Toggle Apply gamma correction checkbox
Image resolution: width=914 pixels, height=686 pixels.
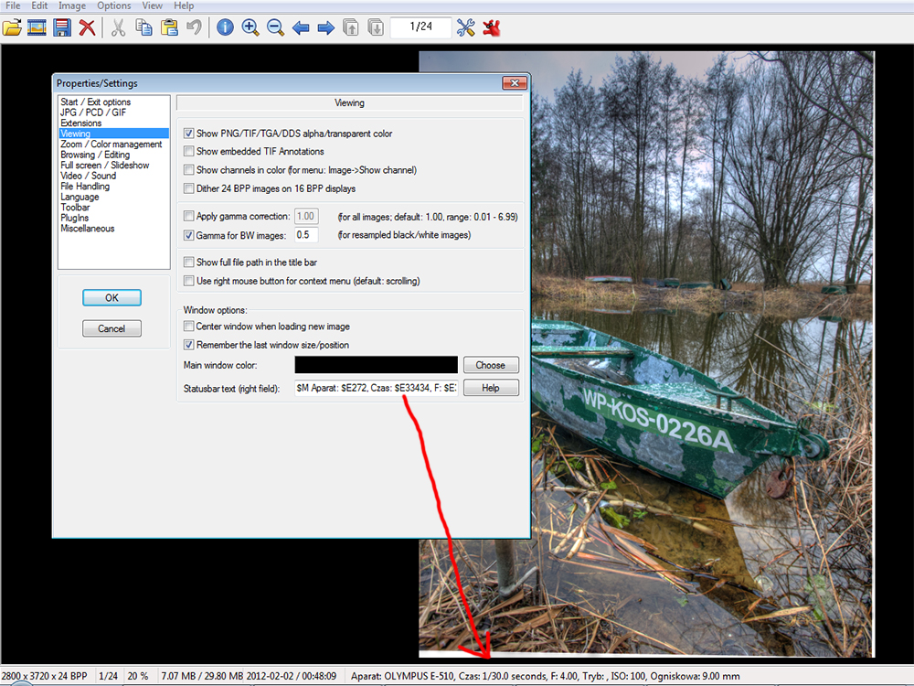[189, 217]
